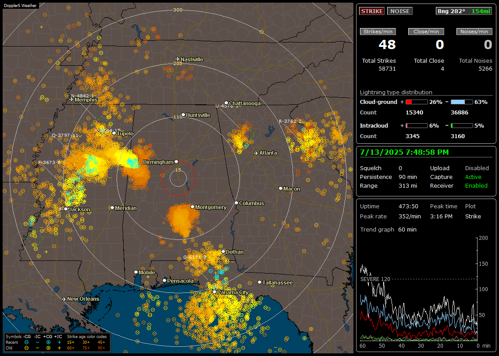Click the Noises/min label button
The image size is (499, 356).
pos(474,32)
